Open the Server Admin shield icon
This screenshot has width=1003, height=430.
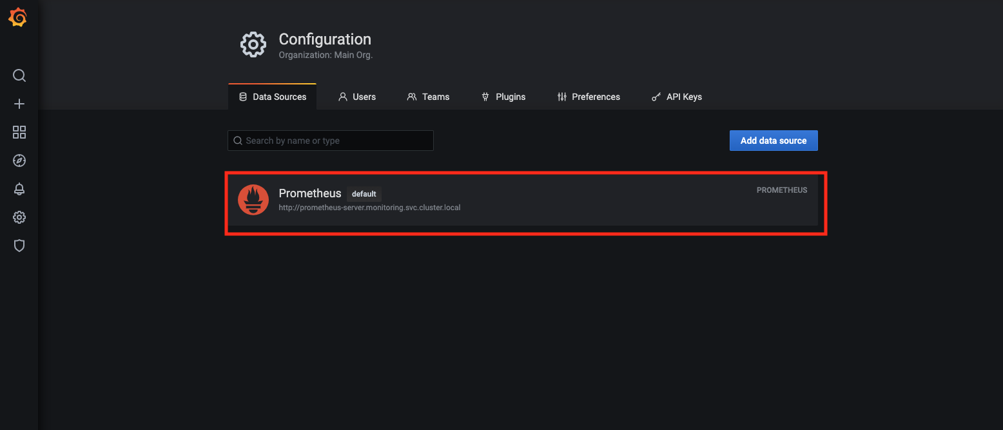point(19,246)
